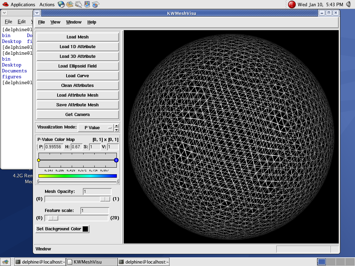Click the presentation launcher icon in panel

tap(87, 5)
